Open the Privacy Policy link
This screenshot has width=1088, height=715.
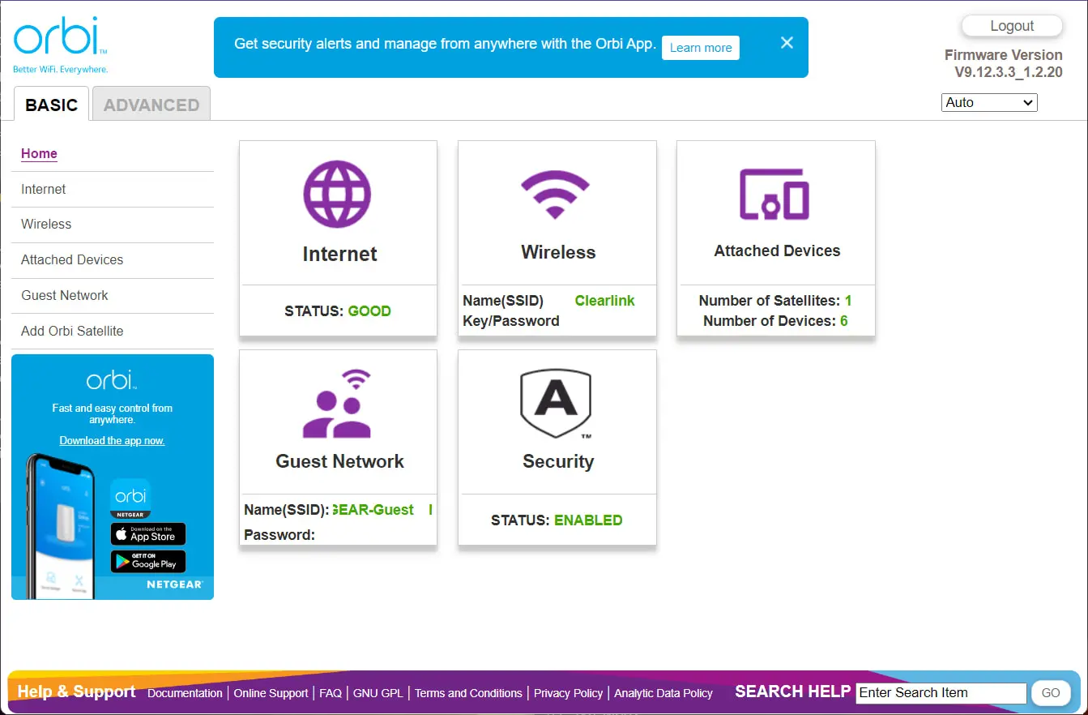[568, 693]
